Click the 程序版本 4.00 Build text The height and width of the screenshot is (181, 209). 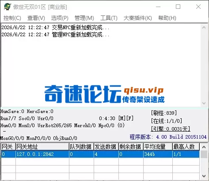click(168, 137)
